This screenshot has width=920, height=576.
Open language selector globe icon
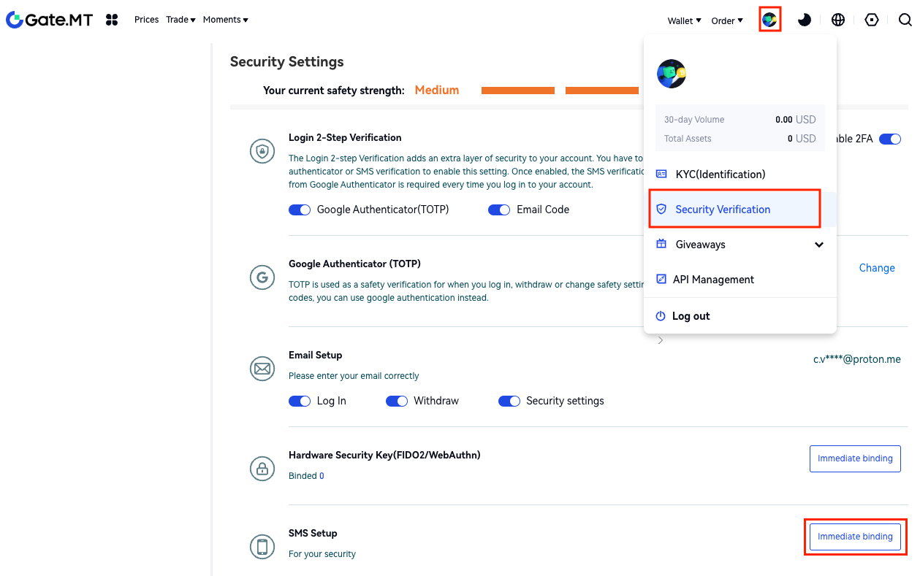pos(838,20)
